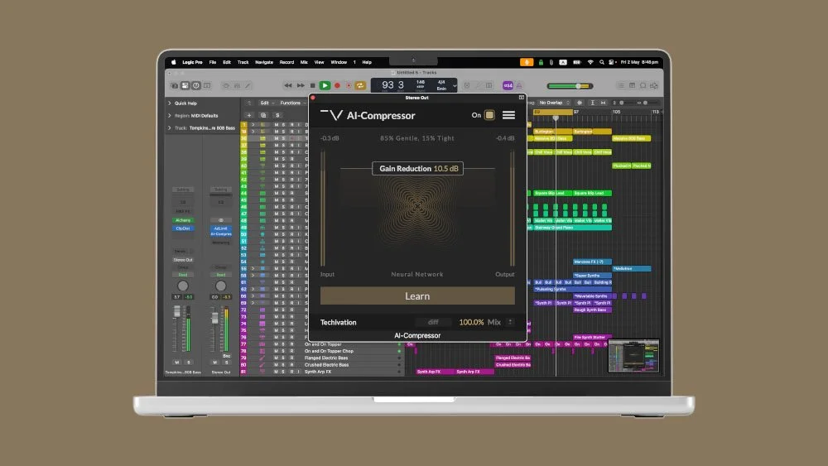
Task: Toggle the diff button in AI-Compressor
Action: coord(433,322)
